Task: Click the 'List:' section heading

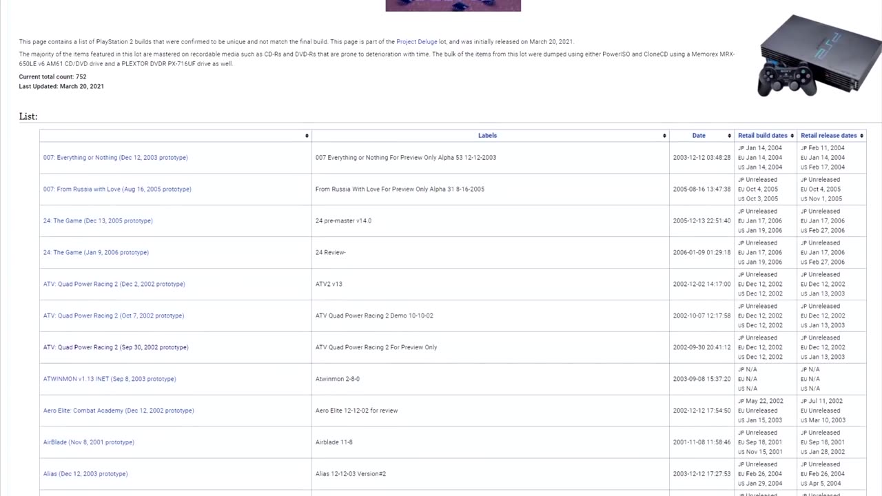Action: 28,116
